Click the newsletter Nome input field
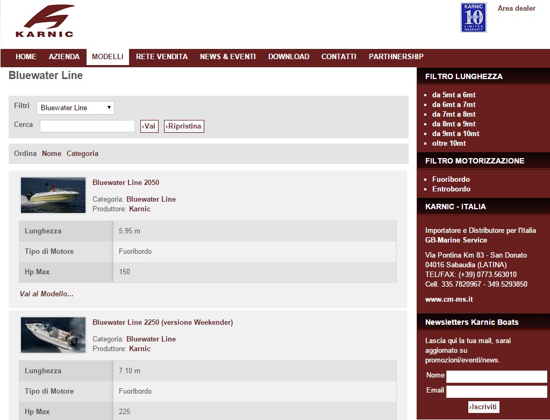The height and width of the screenshot is (420, 550). (496, 377)
